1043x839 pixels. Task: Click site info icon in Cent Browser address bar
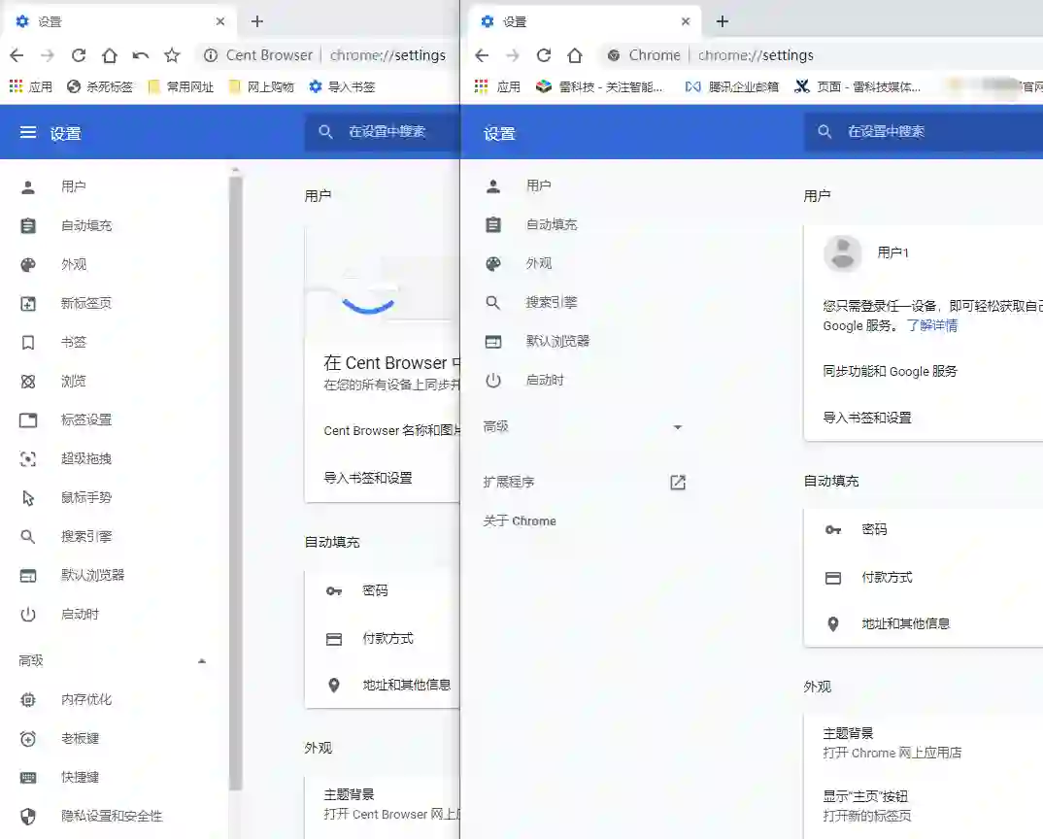click(x=210, y=55)
